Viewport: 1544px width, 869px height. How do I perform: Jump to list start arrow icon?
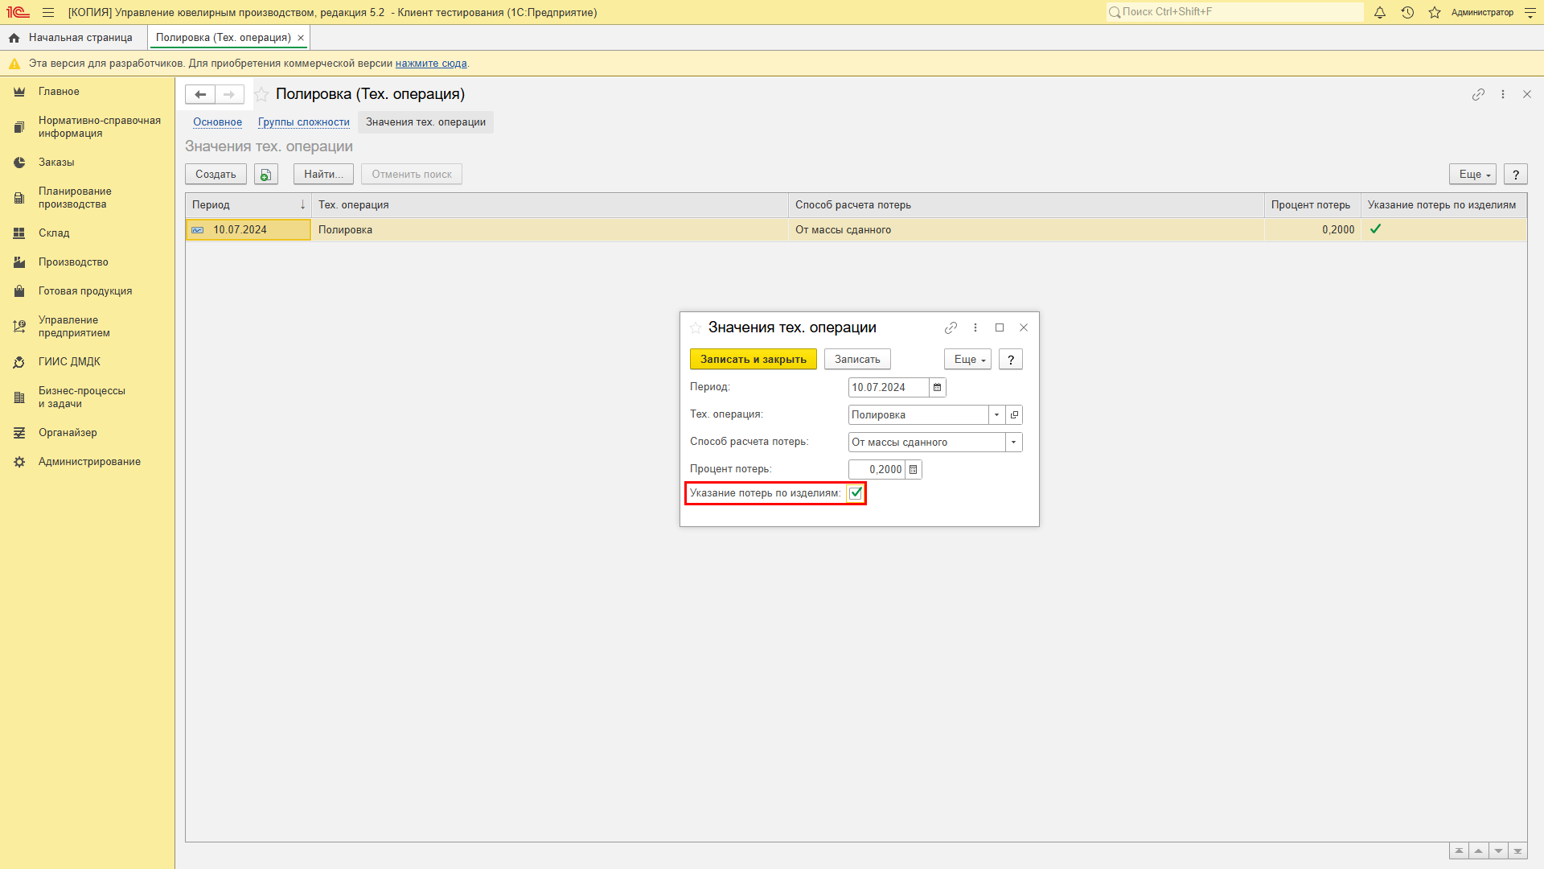pyautogui.click(x=1459, y=850)
